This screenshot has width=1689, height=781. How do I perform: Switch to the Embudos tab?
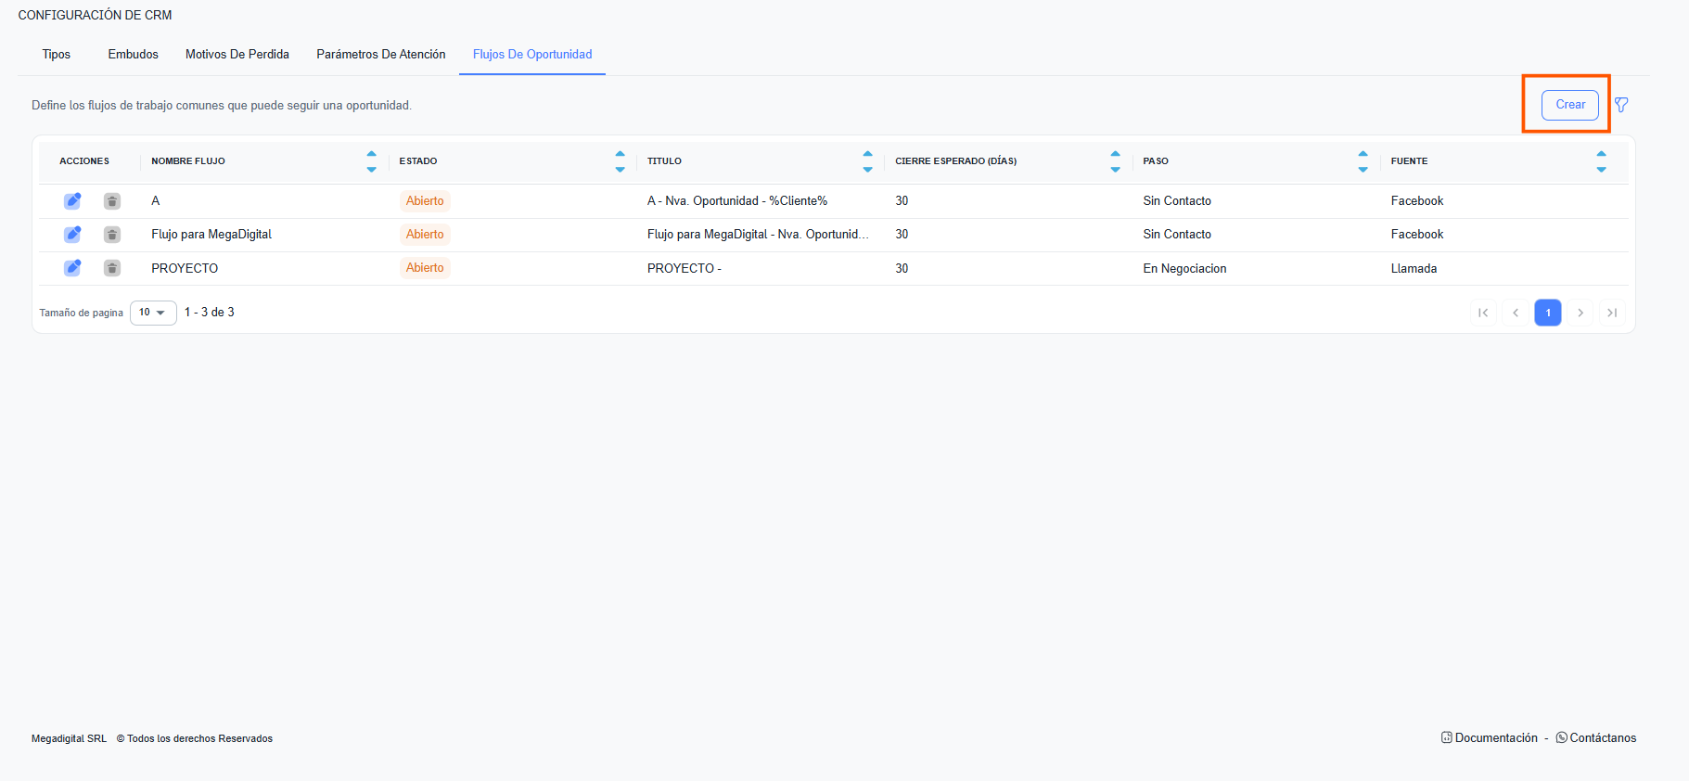tap(133, 55)
